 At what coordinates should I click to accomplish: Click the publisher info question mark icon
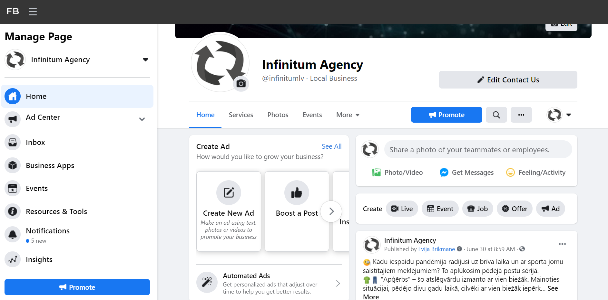[x=459, y=249]
